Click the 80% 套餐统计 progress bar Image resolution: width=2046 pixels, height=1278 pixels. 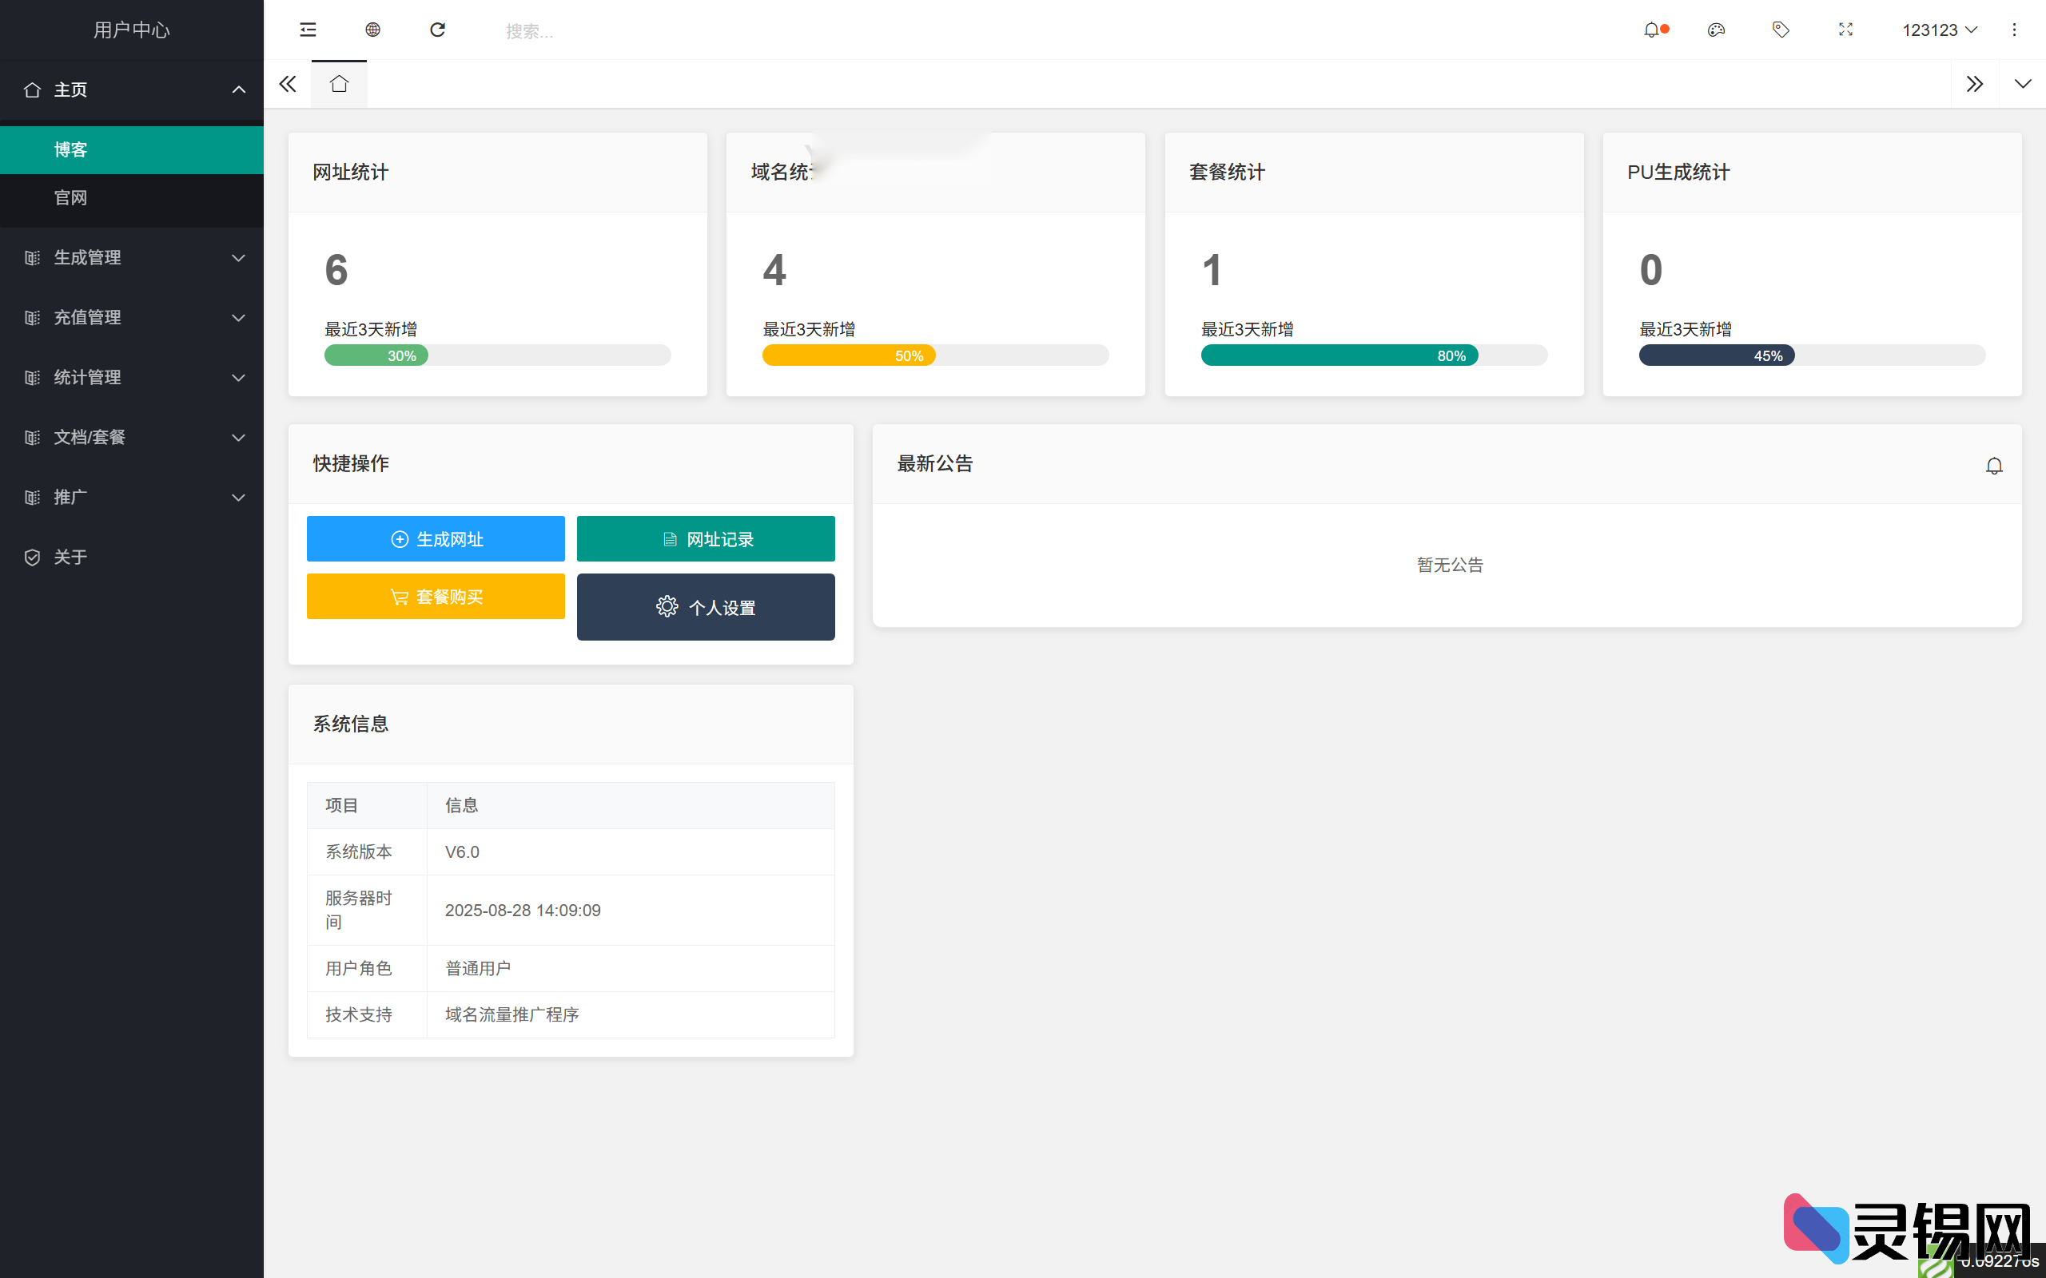point(1339,356)
